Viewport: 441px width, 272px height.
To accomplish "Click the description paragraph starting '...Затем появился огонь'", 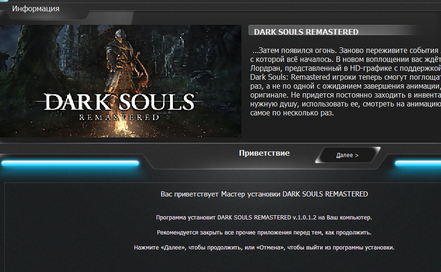I will tap(346, 82).
